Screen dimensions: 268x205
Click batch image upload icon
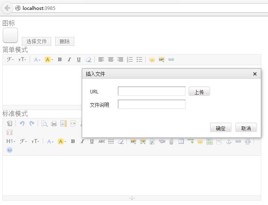[143, 141]
